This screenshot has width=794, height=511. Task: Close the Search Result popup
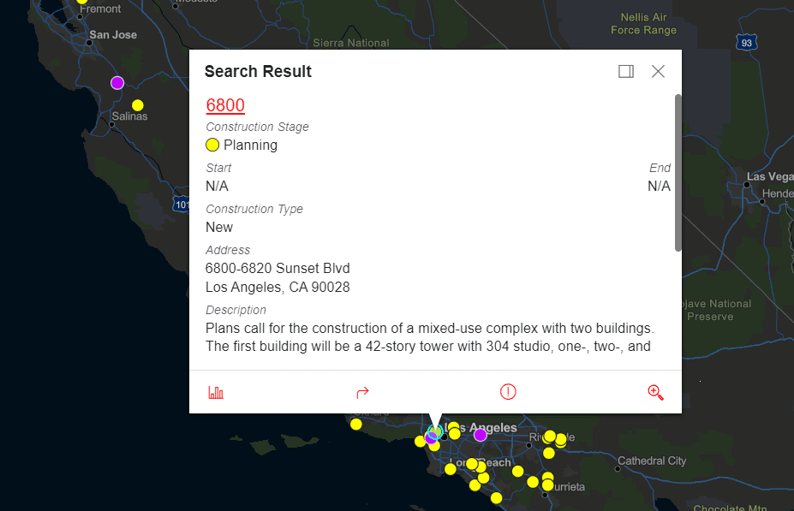658,72
